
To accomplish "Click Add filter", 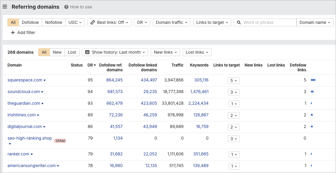I will tap(23, 33).
